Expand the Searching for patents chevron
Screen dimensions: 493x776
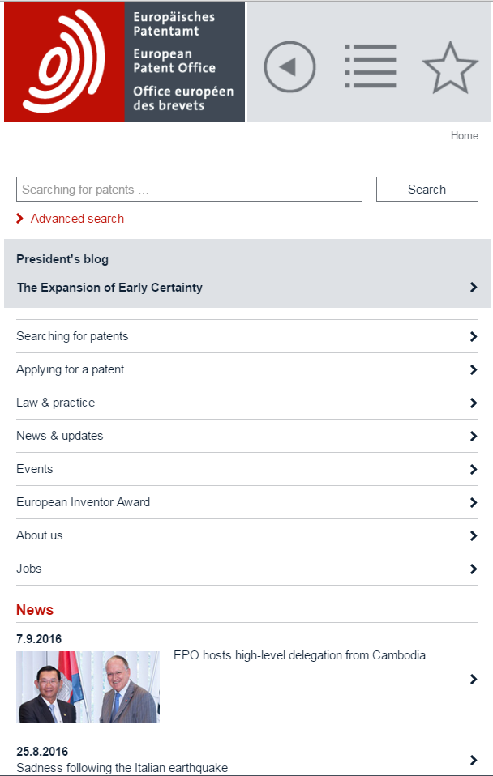click(474, 337)
